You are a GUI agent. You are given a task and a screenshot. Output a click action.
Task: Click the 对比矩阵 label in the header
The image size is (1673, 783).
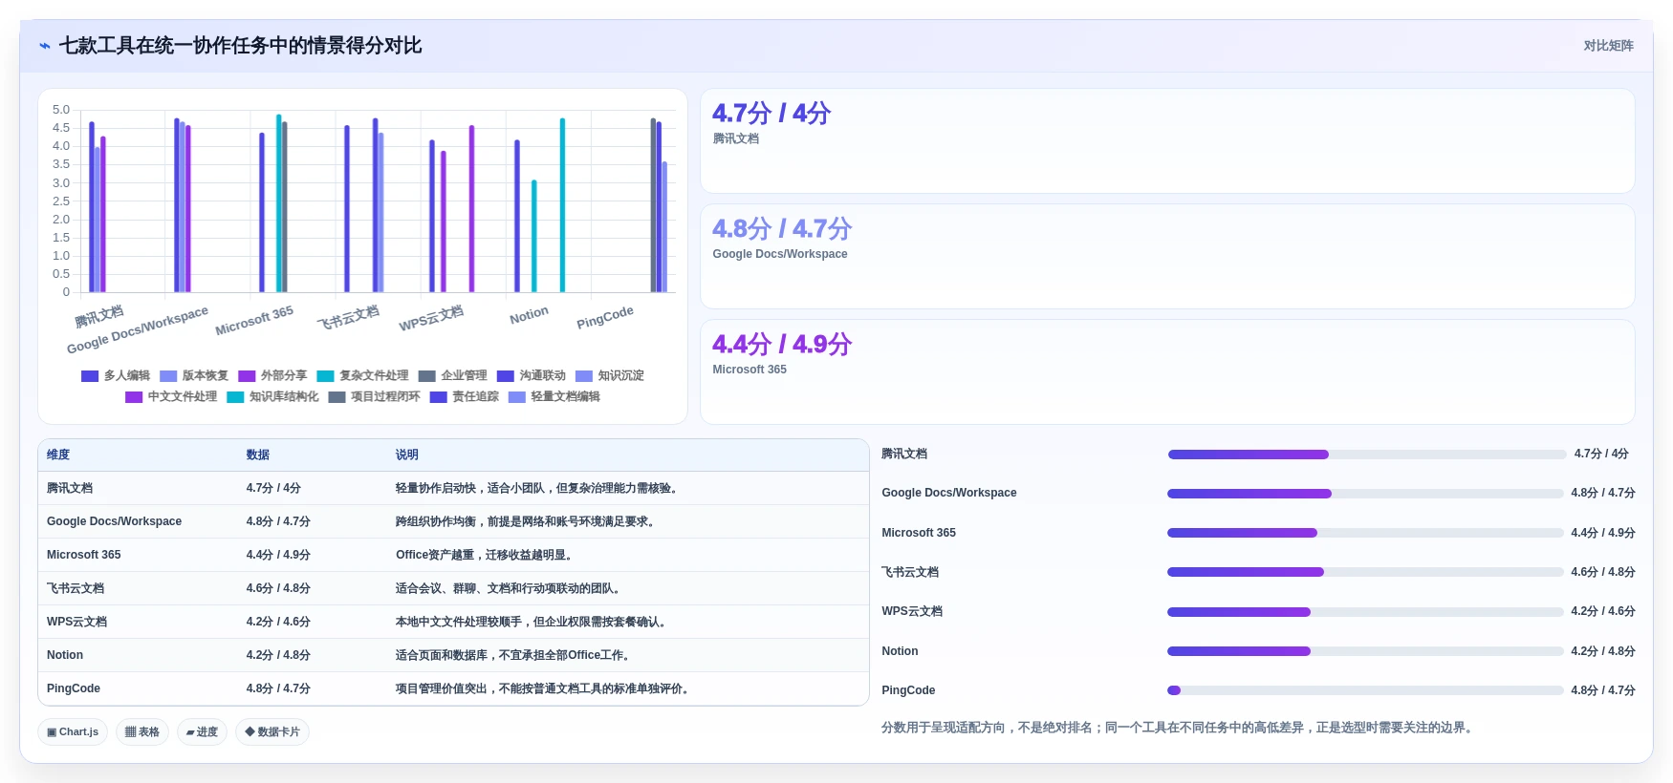(x=1608, y=46)
